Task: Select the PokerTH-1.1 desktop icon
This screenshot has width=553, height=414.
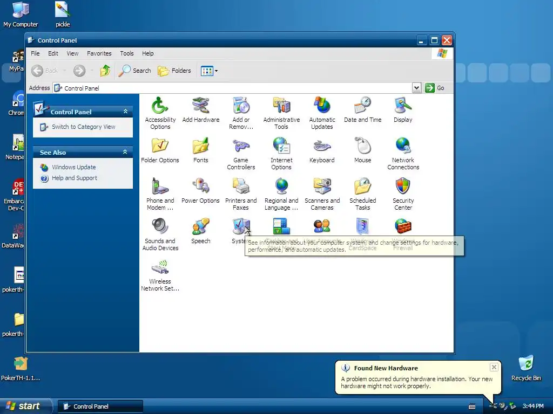Action: coord(21,369)
